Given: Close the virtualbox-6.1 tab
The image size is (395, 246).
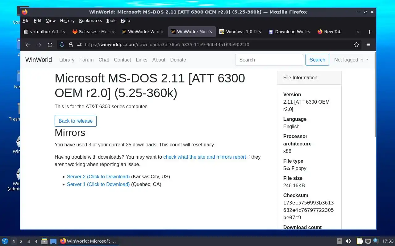Looking at the screenshot, I should 64,32.
